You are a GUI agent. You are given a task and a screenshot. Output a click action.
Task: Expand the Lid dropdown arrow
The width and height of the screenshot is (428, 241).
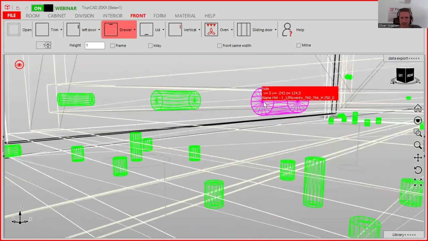[163, 30]
